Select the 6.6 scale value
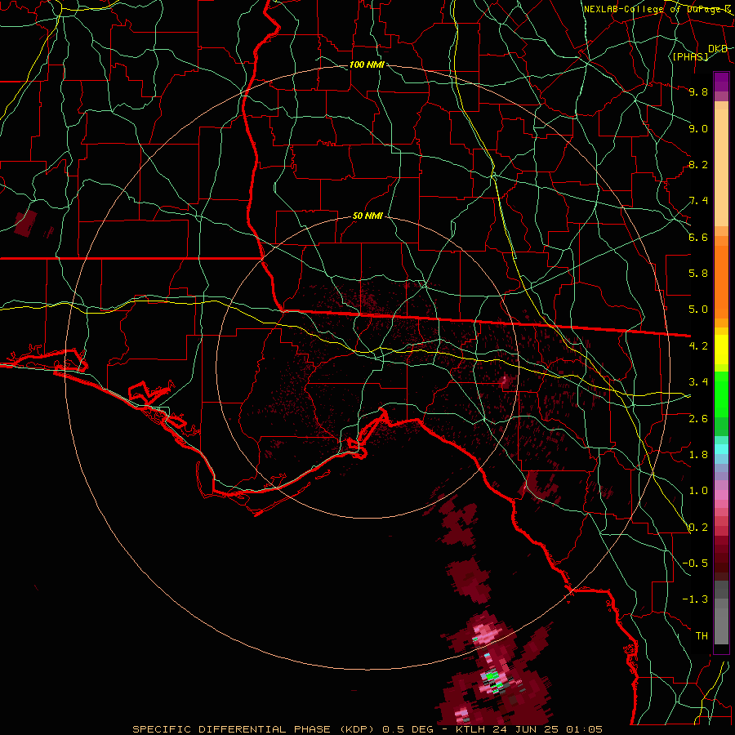 698,237
